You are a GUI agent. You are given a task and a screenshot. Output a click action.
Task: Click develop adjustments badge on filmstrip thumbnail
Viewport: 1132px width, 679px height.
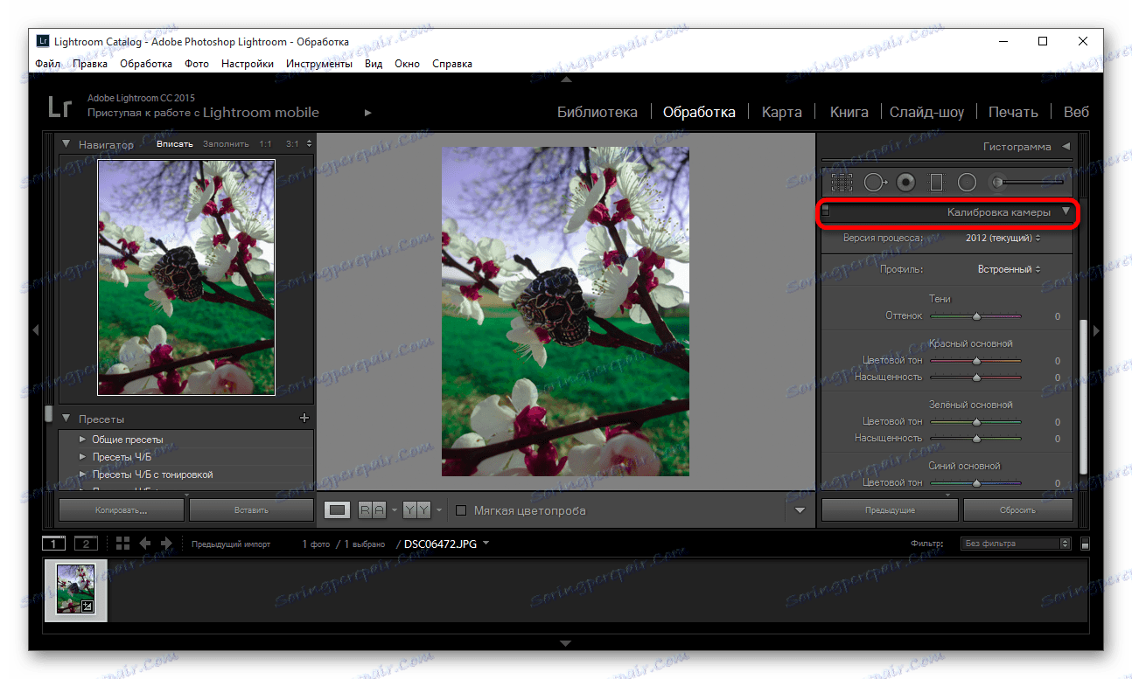tap(87, 606)
